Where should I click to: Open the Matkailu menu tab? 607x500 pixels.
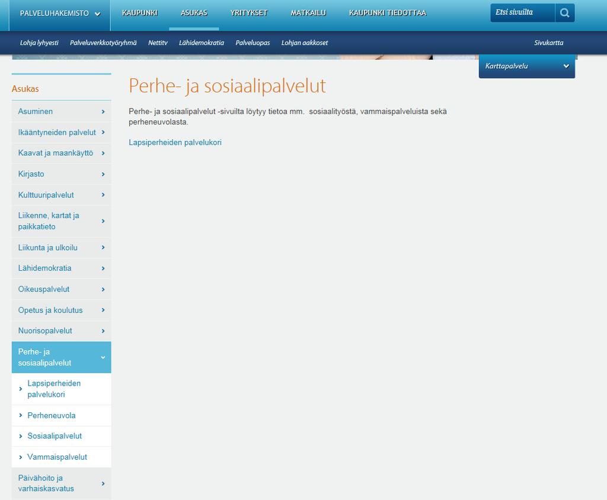308,13
